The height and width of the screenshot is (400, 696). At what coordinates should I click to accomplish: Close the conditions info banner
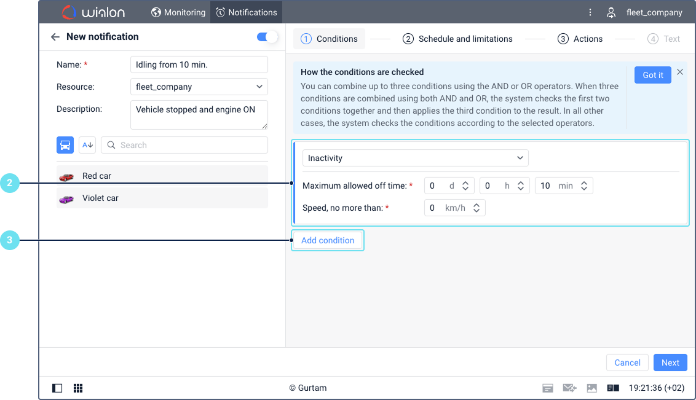coord(680,72)
